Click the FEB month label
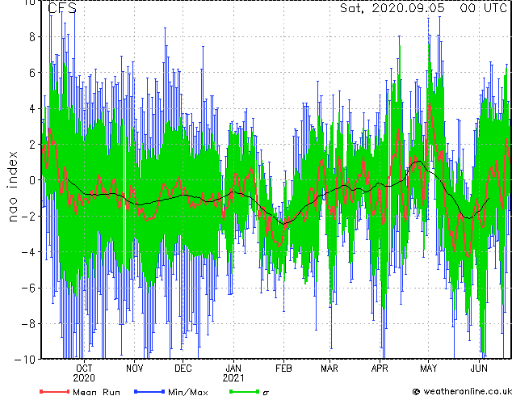The width and height of the screenshot is (512, 396). [x=283, y=369]
